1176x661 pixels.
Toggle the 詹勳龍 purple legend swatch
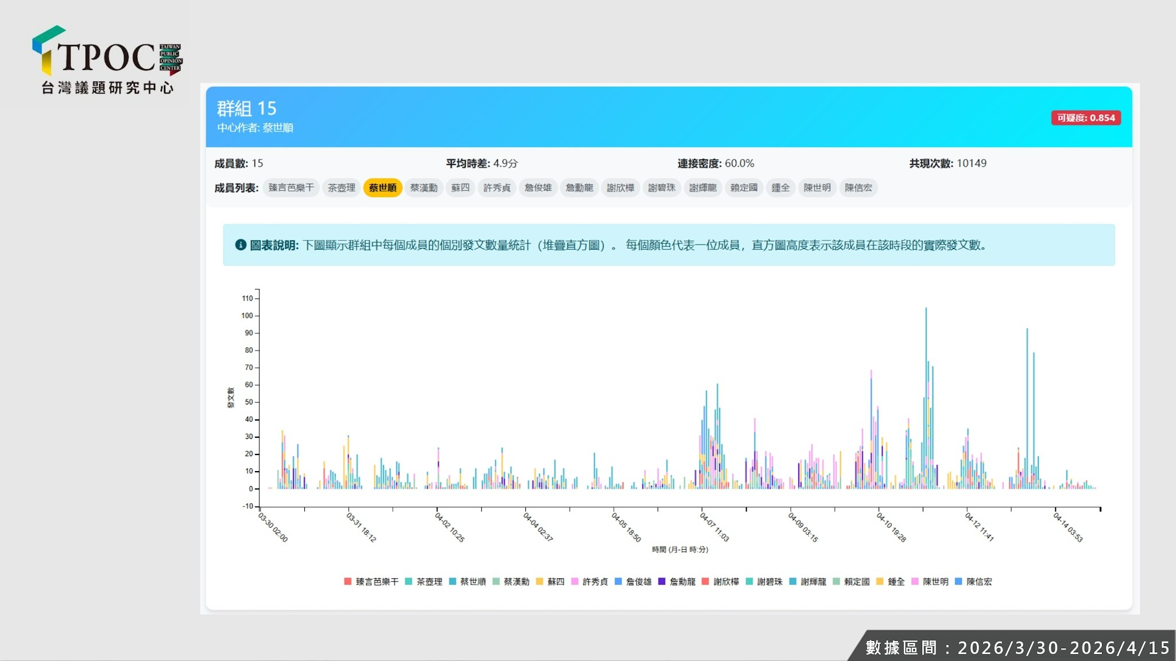(x=661, y=581)
